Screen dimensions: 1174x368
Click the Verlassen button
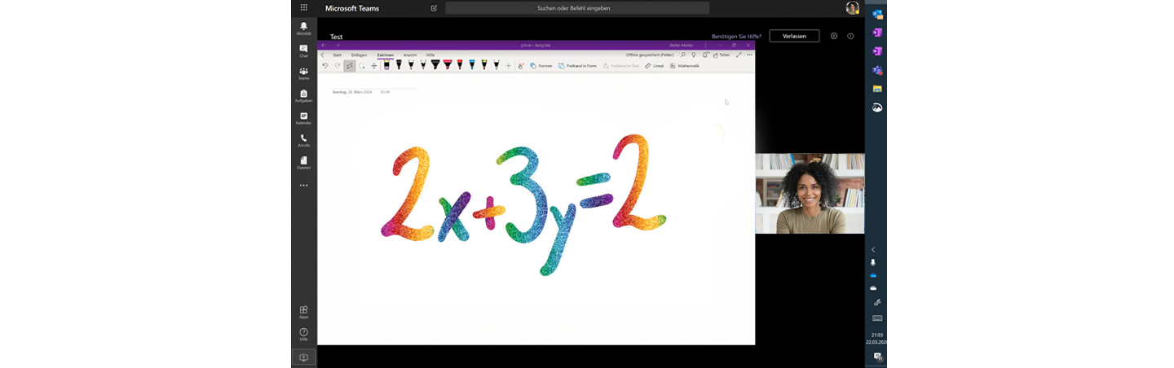coord(794,36)
